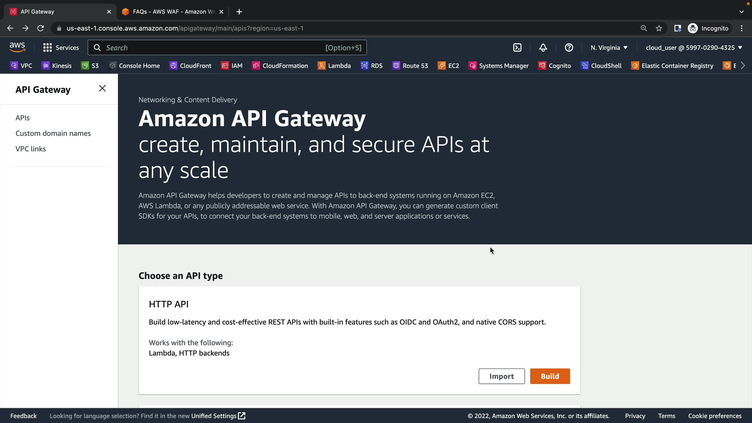The height and width of the screenshot is (423, 752).
Task: Click the Build button for HTTP API
Action: [x=550, y=376]
